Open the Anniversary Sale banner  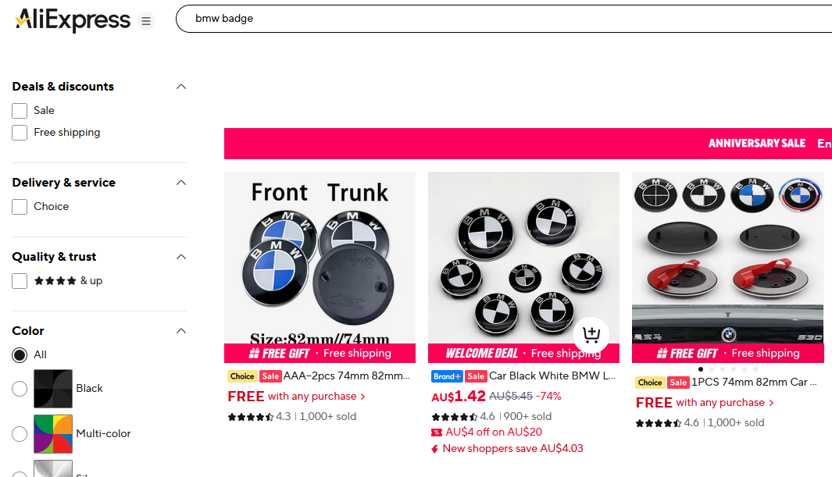click(528, 144)
